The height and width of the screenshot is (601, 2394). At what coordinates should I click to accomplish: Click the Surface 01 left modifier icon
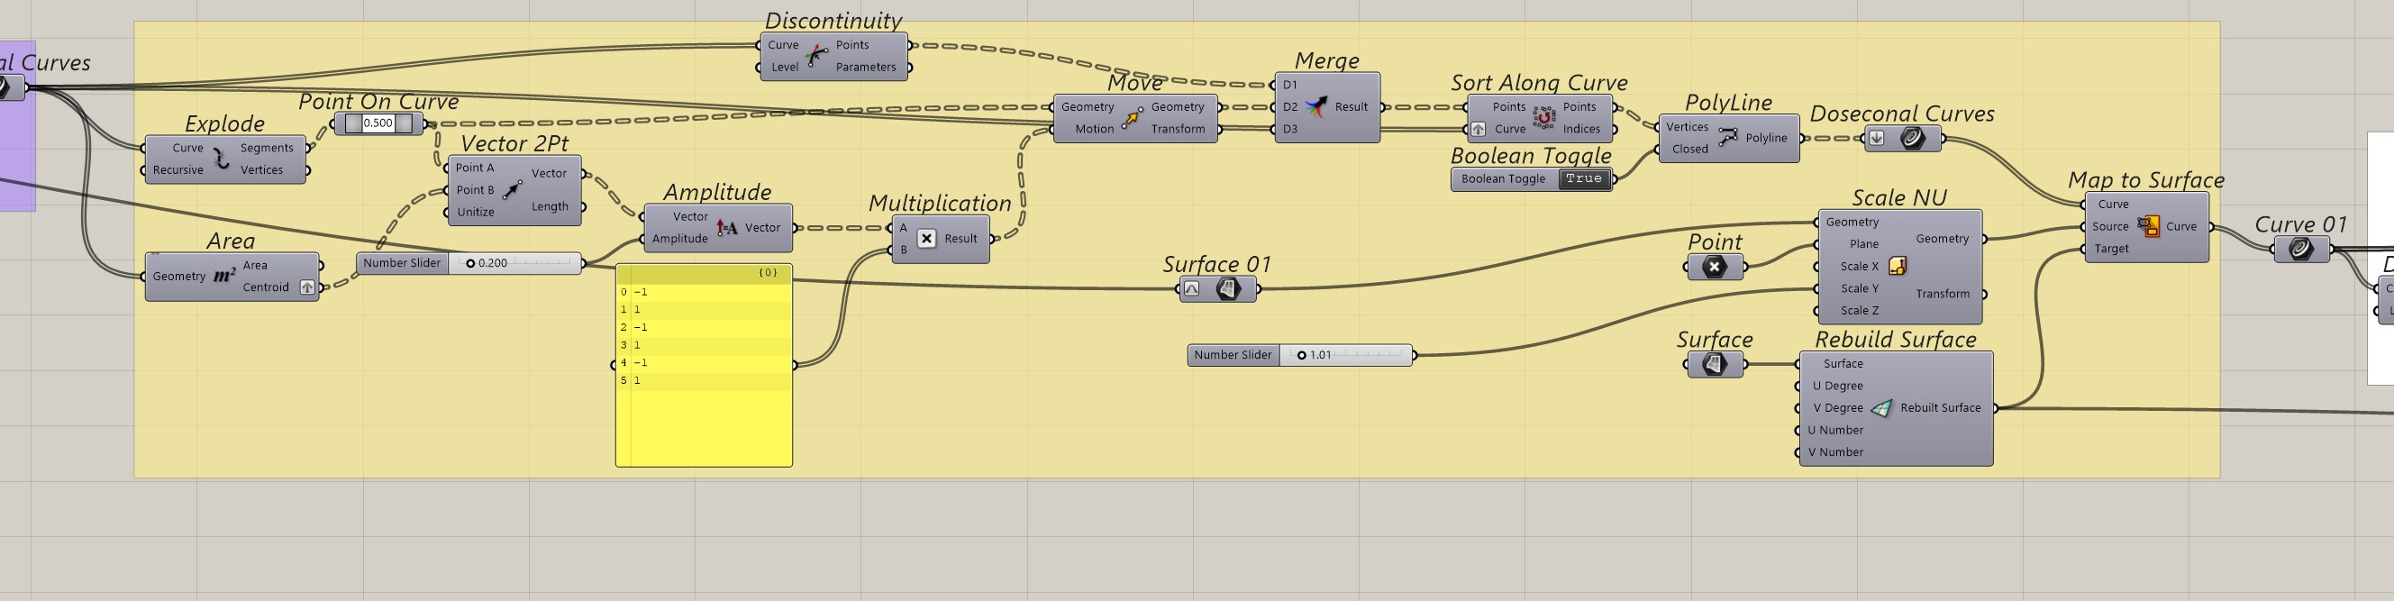click(1191, 289)
